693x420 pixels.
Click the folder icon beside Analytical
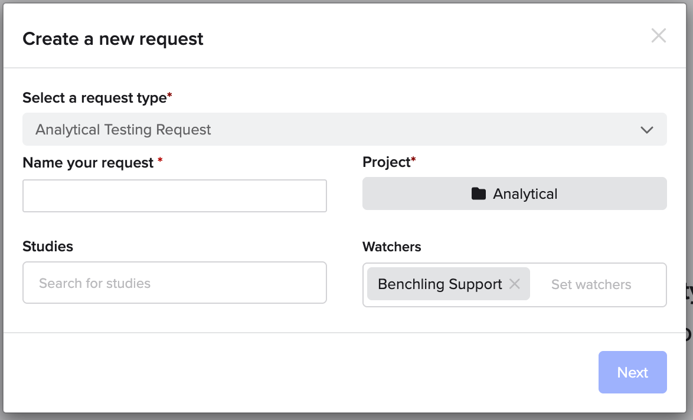point(479,193)
